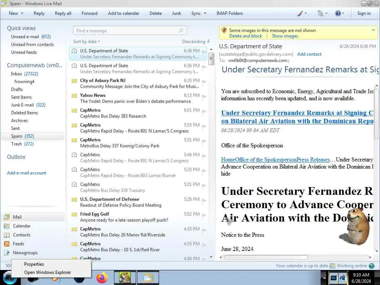The width and height of the screenshot is (380, 285).
Task: Open the Under Secretary Fernandez Remarks hyperlink
Action: coord(297,117)
